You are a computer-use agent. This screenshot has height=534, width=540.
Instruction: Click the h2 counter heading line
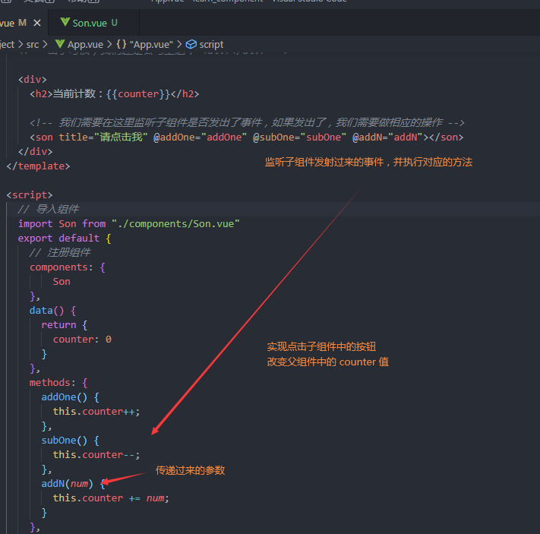click(115, 94)
